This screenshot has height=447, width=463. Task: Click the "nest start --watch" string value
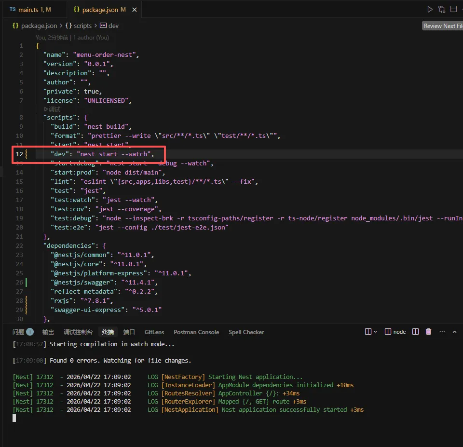click(113, 154)
